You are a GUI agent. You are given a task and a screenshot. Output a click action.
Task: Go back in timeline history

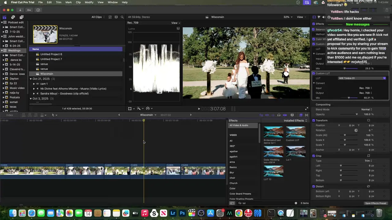pyautogui.click(x=119, y=115)
